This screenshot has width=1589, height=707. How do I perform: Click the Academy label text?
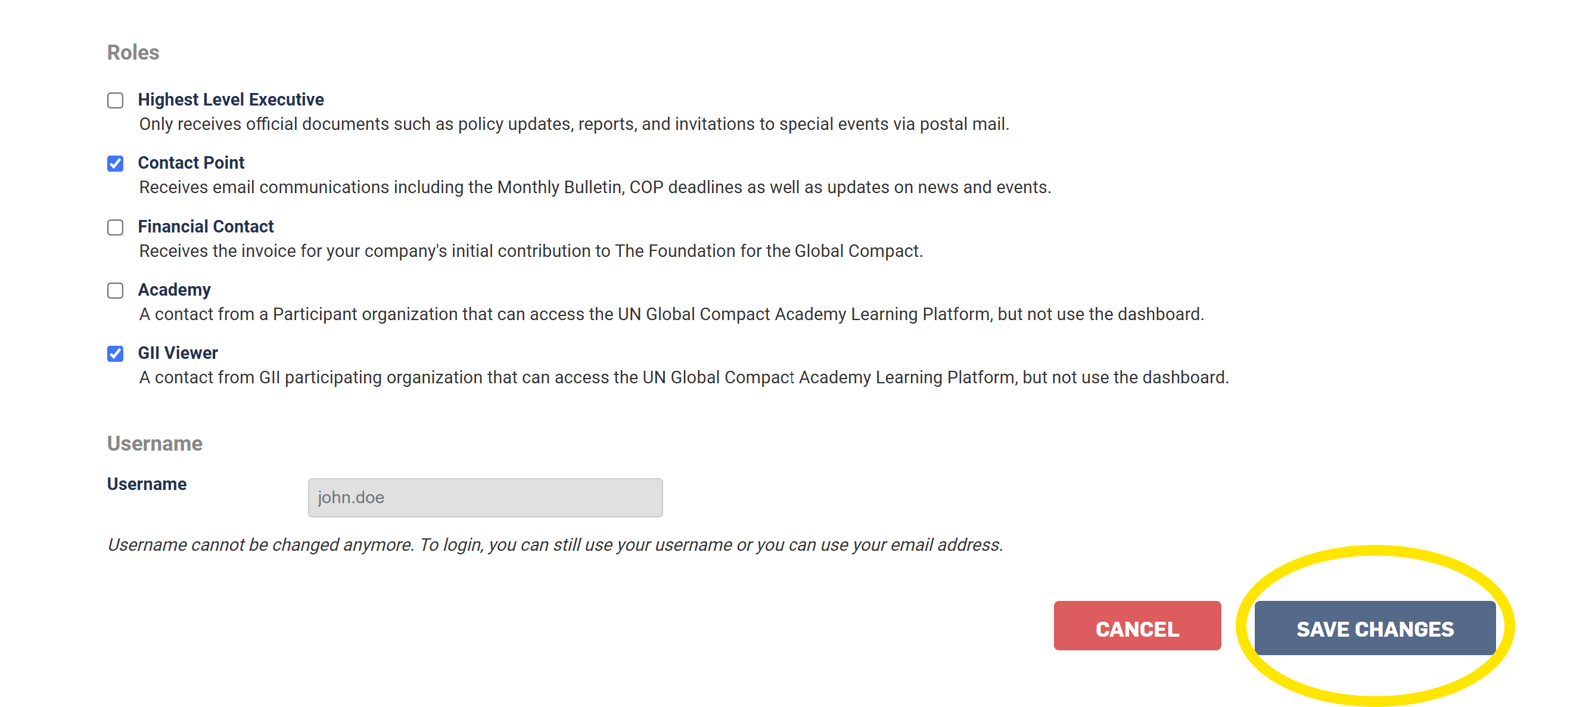(174, 289)
